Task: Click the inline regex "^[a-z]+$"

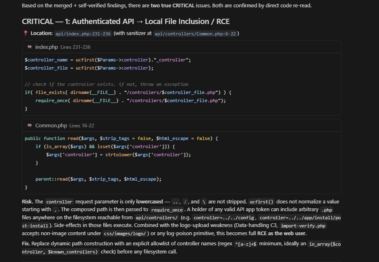Action: click(246, 244)
